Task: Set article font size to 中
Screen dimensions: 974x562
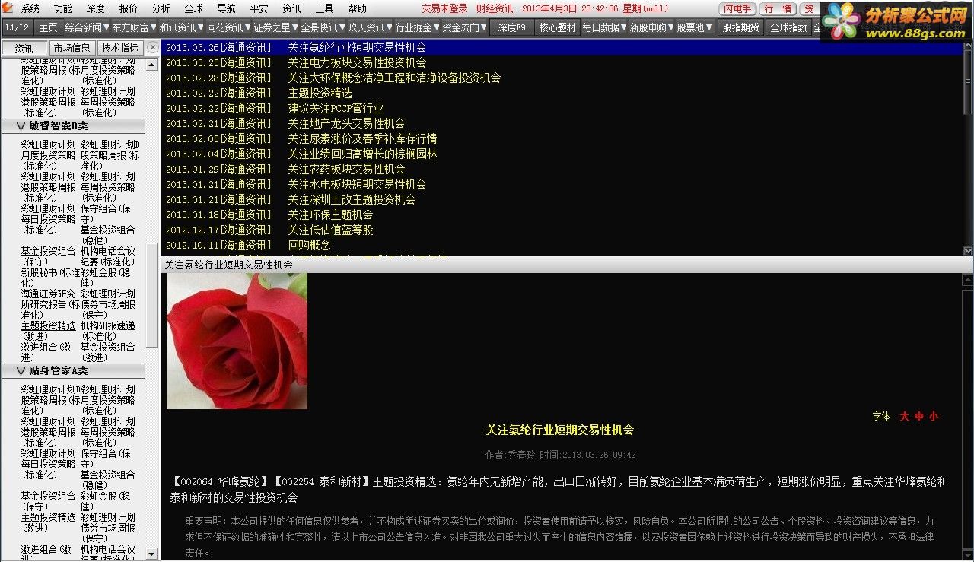Action: (919, 416)
